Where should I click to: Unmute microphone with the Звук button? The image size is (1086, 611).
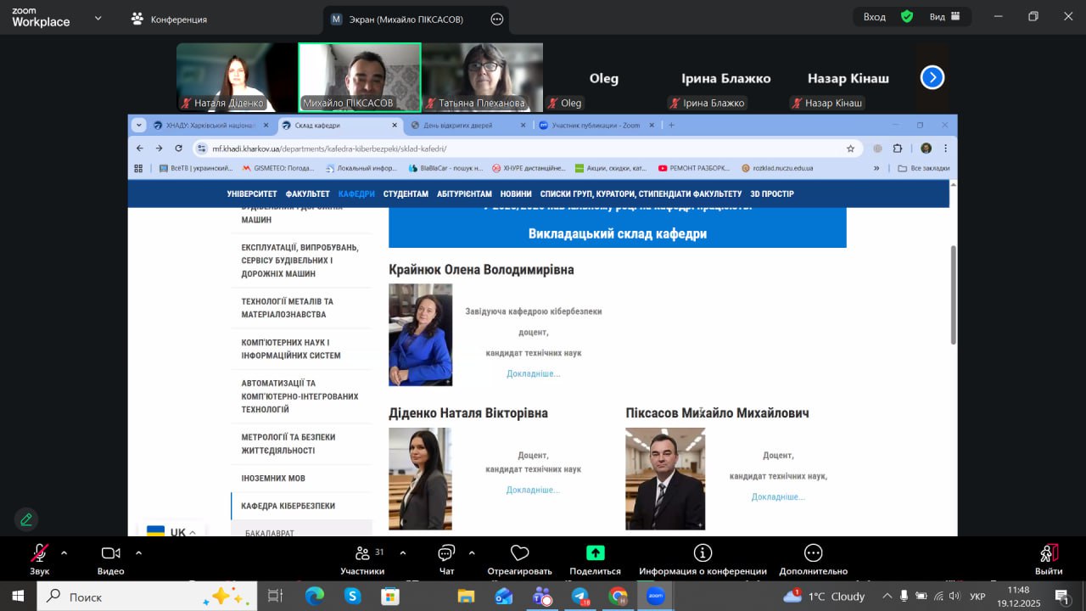click(x=39, y=553)
